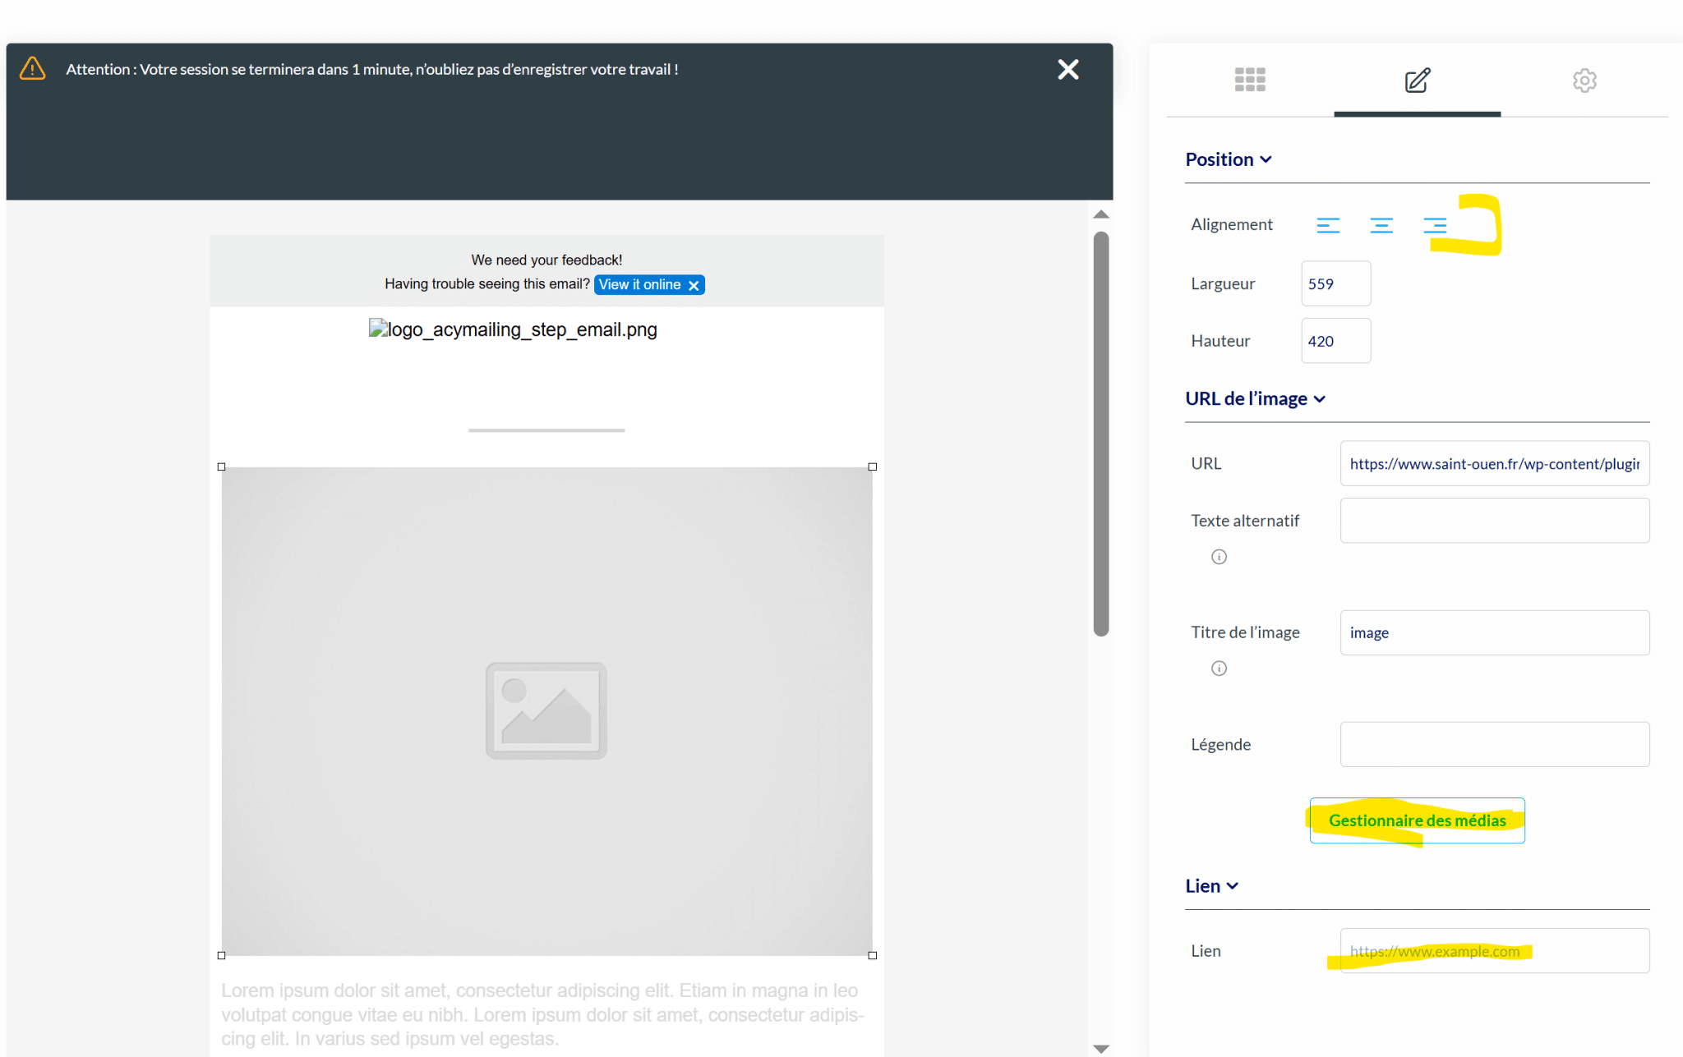Select the horizontal separator line block

546,430
